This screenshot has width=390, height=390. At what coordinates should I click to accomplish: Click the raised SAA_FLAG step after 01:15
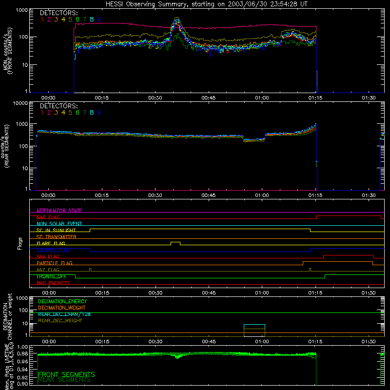point(349,255)
